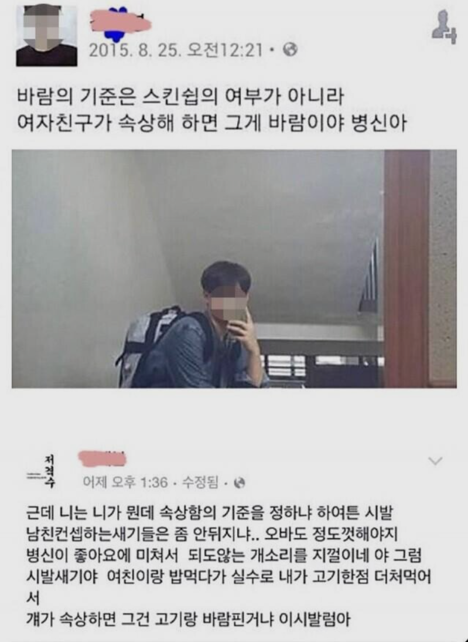Screen dimensions: 468x642
Task: Click the reply line starting 병신이 좋아요에
Action: 223,556
